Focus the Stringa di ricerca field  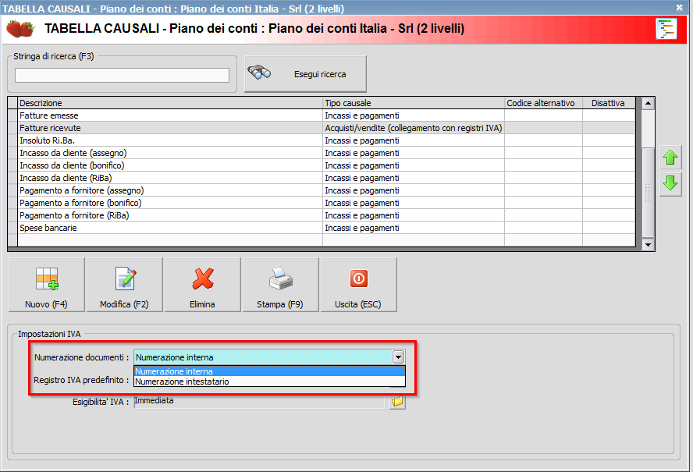point(122,75)
